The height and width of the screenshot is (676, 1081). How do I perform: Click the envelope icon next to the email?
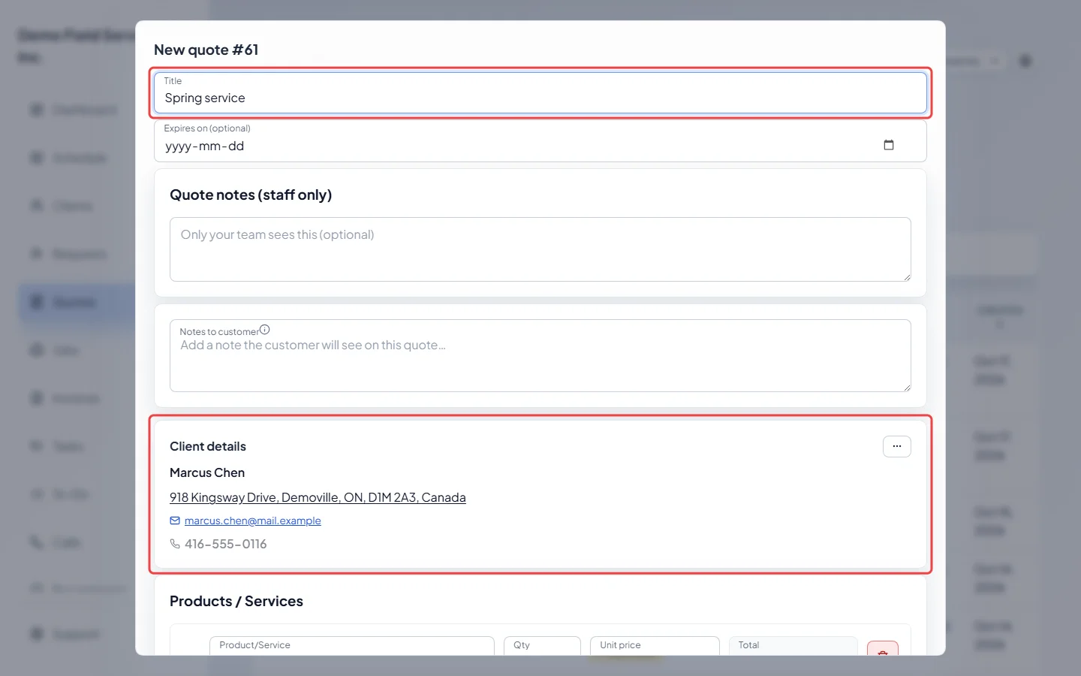175,521
